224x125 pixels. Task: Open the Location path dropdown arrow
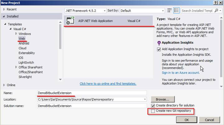[145, 99]
